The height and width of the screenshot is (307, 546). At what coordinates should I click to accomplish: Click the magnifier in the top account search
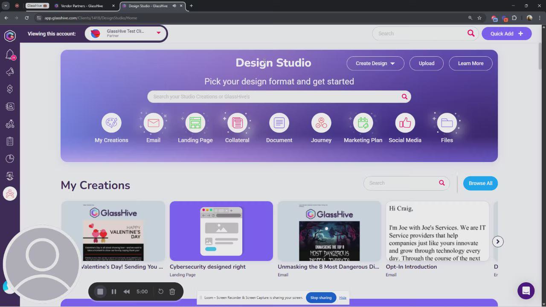(471, 33)
